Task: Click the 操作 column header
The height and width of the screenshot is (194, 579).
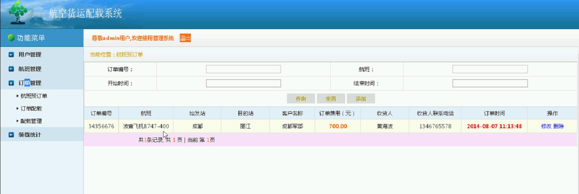Action: point(552,113)
